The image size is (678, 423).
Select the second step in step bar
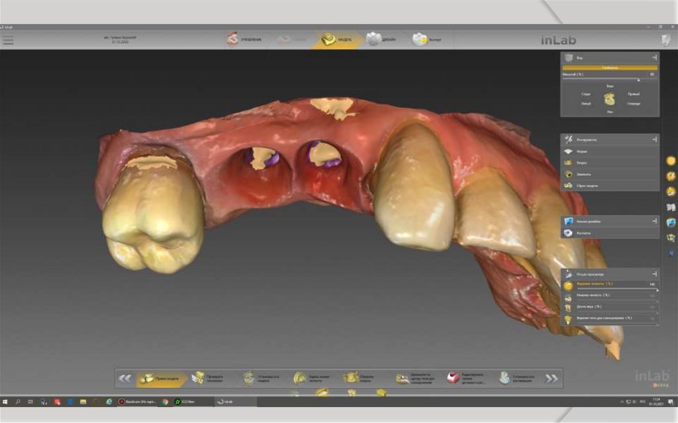[209, 379]
